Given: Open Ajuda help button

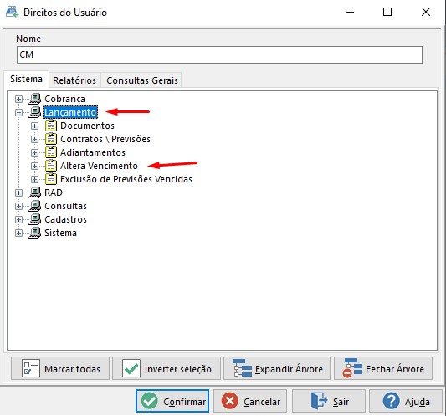Looking at the screenshot, I should 406,401.
